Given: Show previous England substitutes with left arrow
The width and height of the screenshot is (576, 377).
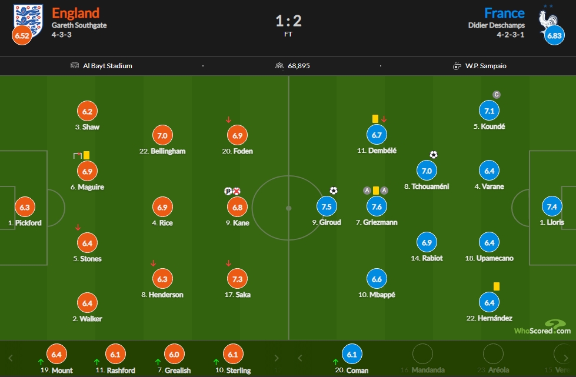Looking at the screenshot, I should click(x=10, y=358).
